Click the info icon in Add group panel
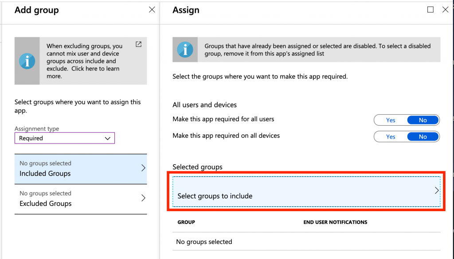The image size is (454, 259). coord(27,61)
